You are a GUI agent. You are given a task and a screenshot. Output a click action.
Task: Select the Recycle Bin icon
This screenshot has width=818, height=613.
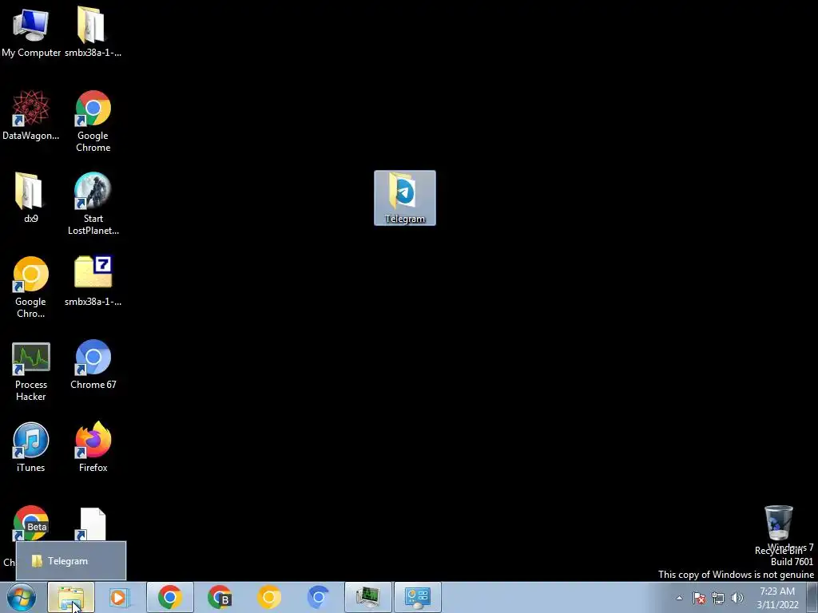pyautogui.click(x=778, y=529)
